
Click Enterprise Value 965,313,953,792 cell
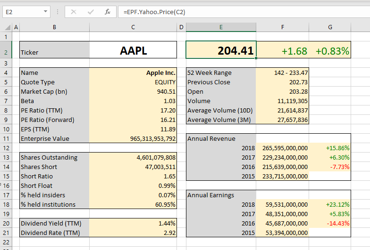133,138
